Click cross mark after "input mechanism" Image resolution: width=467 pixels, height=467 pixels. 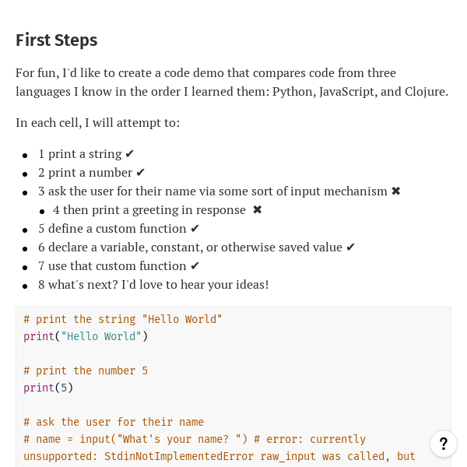(x=396, y=191)
